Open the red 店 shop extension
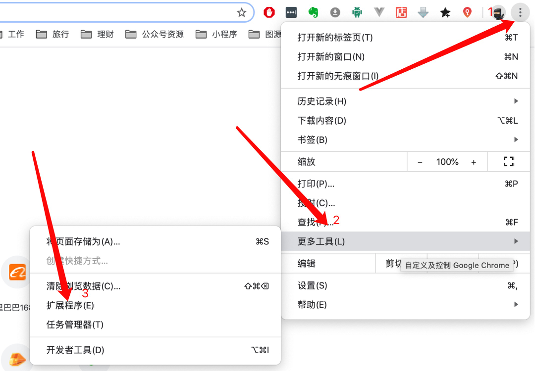The image size is (535, 371). tap(401, 12)
